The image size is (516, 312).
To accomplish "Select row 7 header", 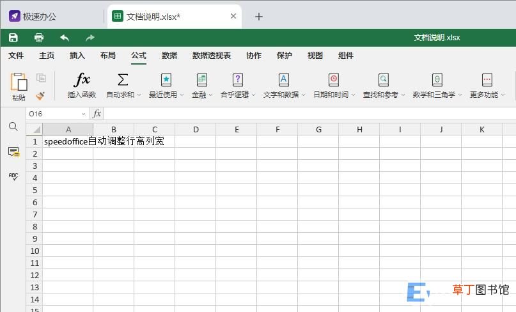I will tap(35, 215).
